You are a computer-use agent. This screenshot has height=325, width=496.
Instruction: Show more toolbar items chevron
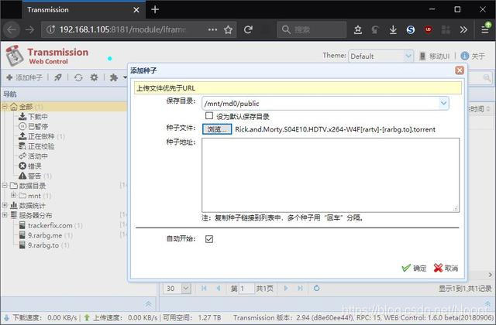463,29
